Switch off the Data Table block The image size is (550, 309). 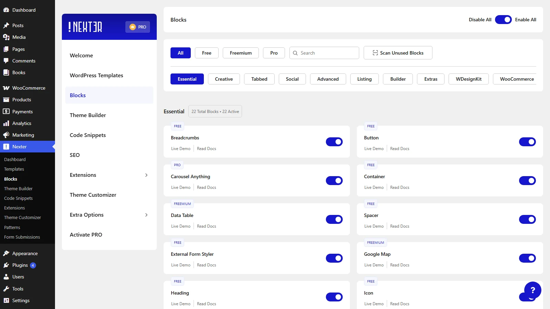point(334,219)
